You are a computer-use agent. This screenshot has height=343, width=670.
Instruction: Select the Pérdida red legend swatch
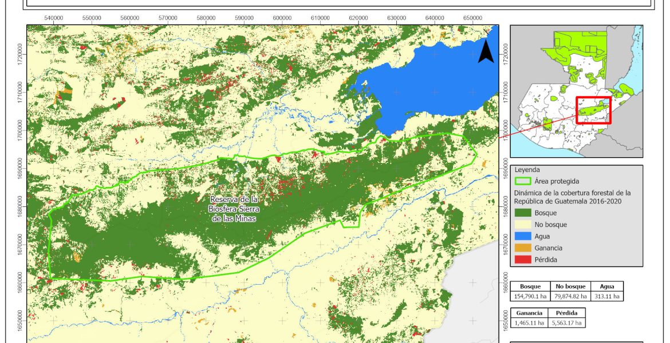(522, 260)
